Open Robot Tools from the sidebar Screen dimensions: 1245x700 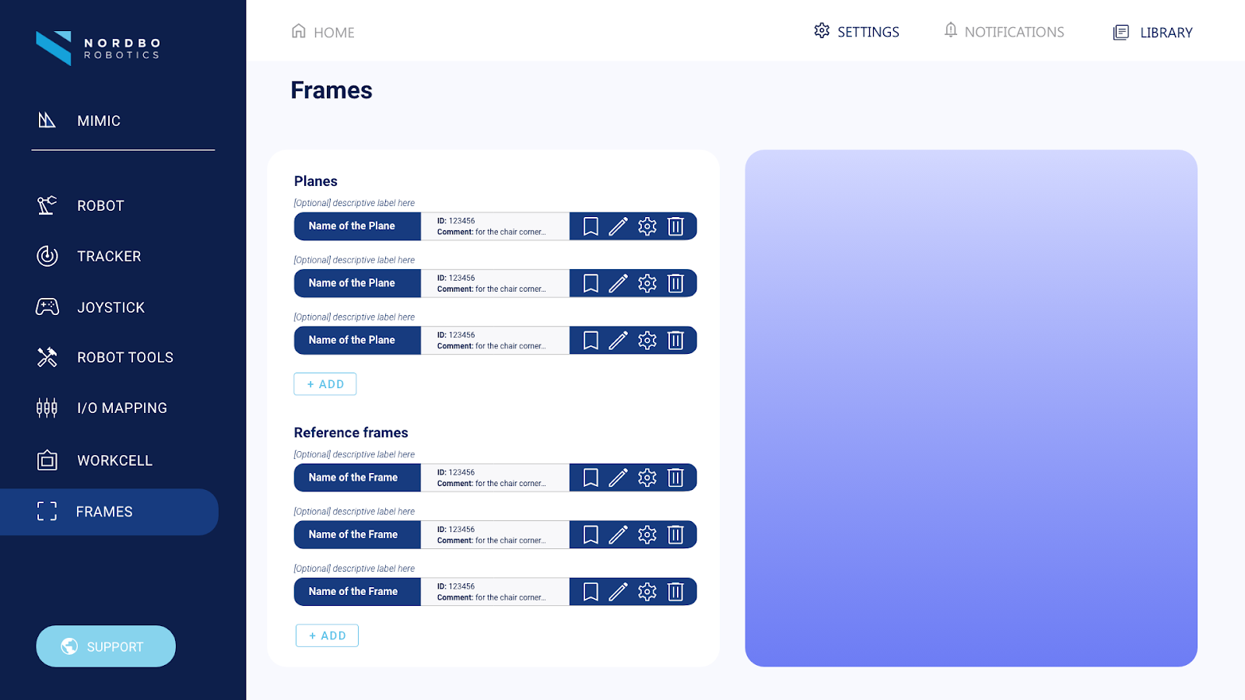[124, 357]
